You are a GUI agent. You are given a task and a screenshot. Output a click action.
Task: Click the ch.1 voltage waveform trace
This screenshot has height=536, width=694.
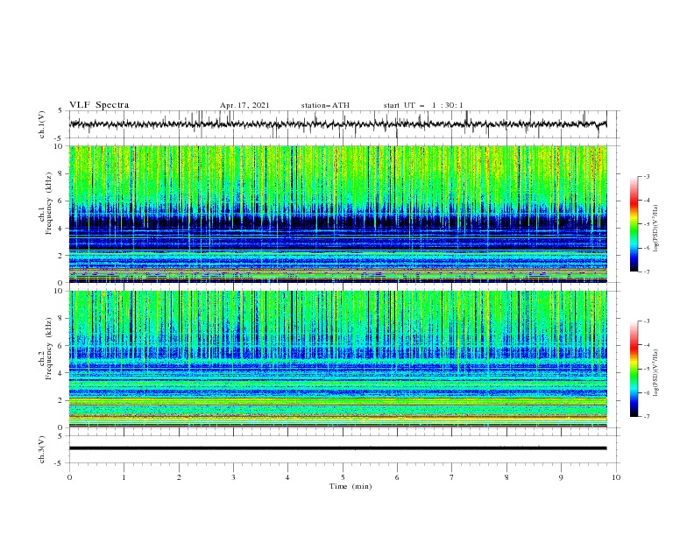point(337,123)
